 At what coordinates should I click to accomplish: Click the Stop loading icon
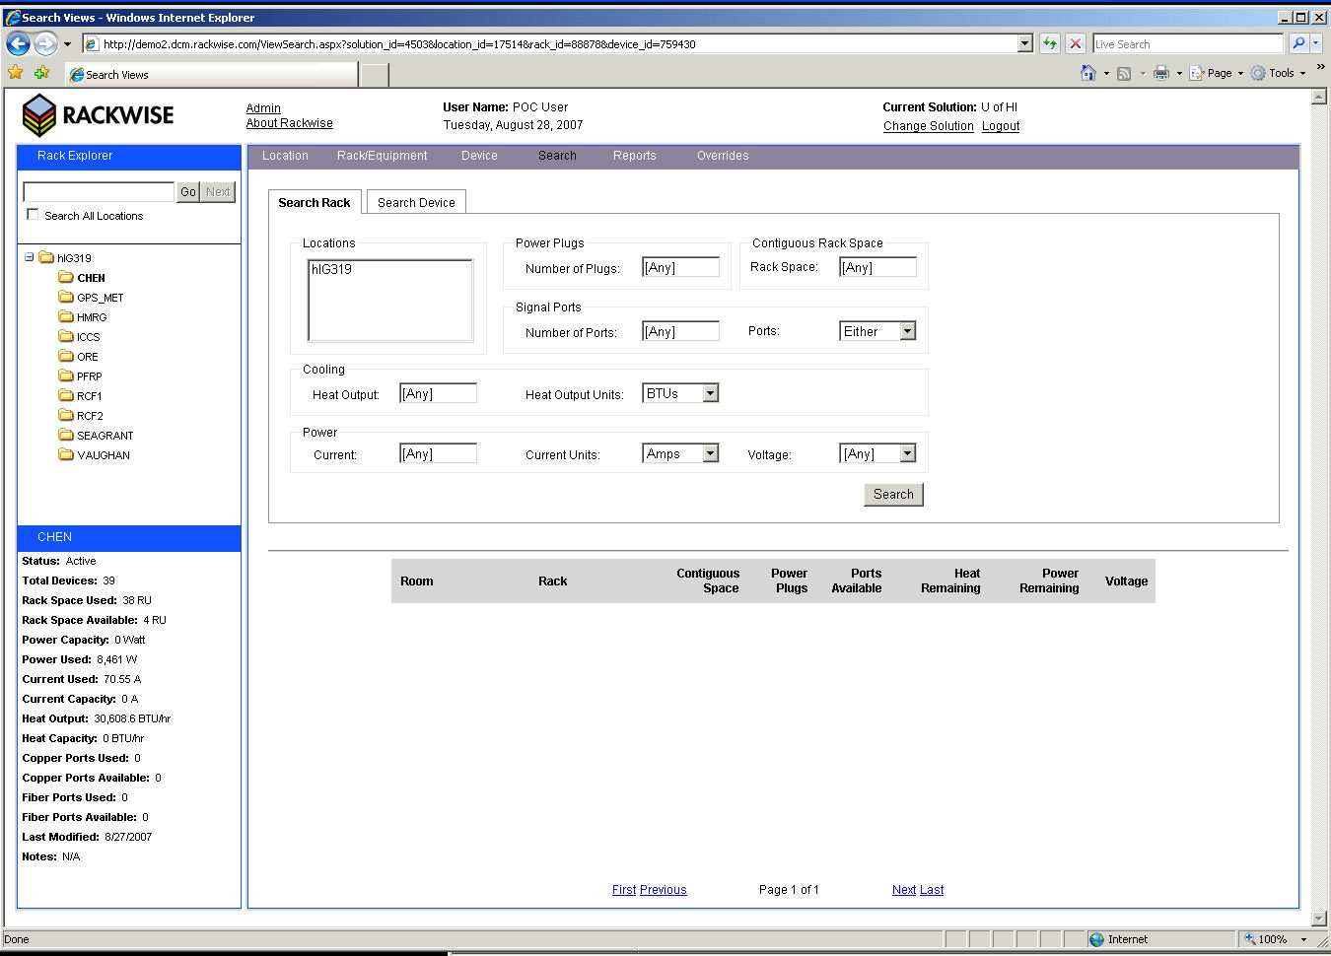coord(1076,43)
